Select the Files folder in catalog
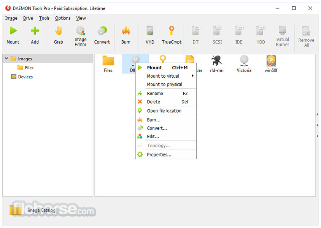The height and width of the screenshot is (228, 321). 108,64
